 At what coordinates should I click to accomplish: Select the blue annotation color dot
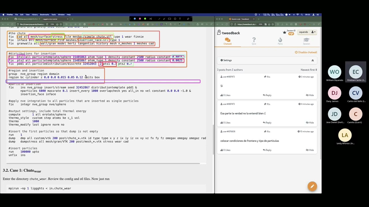click(135, 19)
